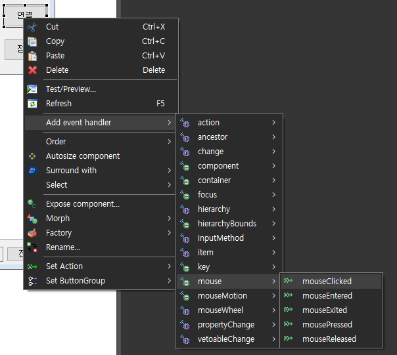Select the mousePressed handler entry

[331, 324]
